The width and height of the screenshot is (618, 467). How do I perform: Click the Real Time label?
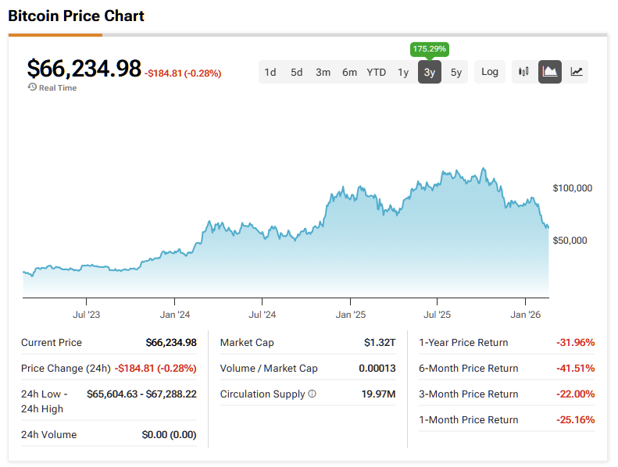pyautogui.click(x=58, y=88)
